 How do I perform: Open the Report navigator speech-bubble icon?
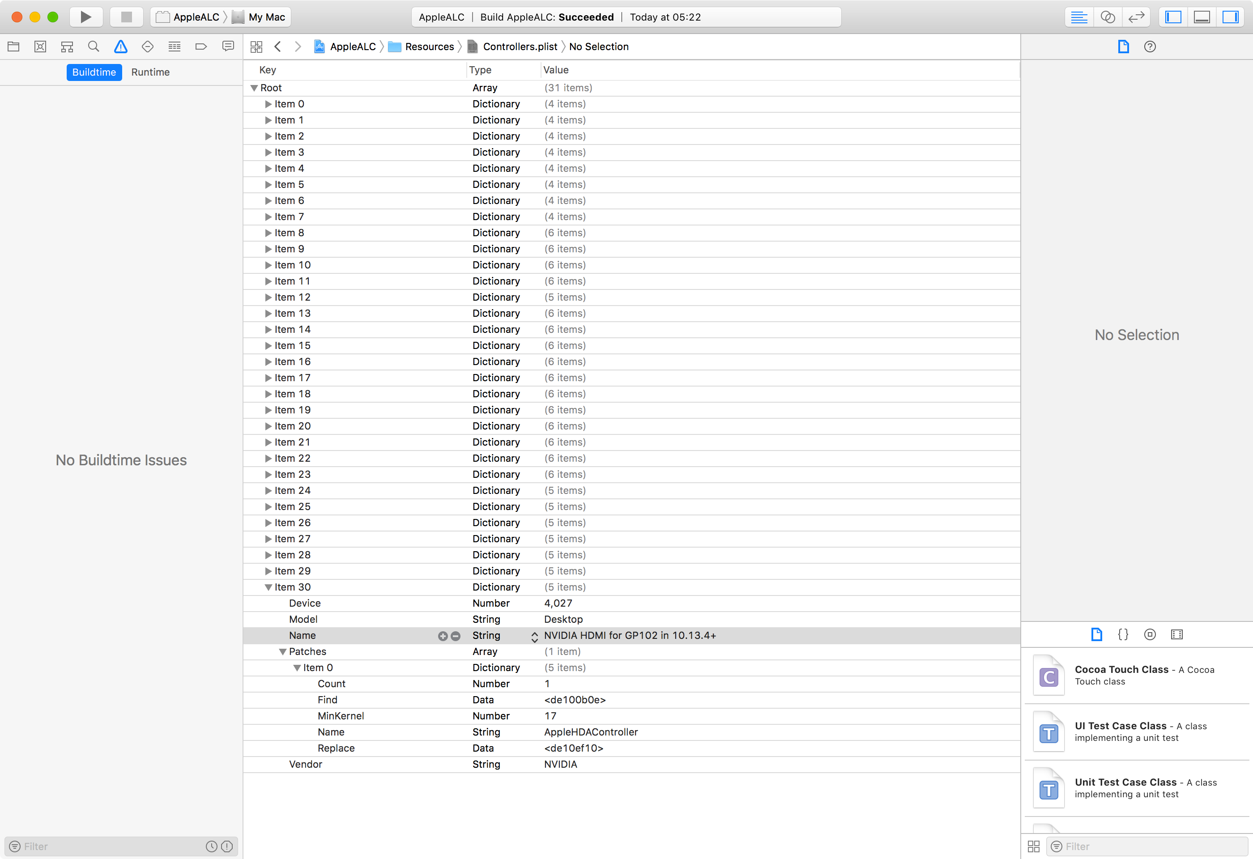tap(228, 47)
